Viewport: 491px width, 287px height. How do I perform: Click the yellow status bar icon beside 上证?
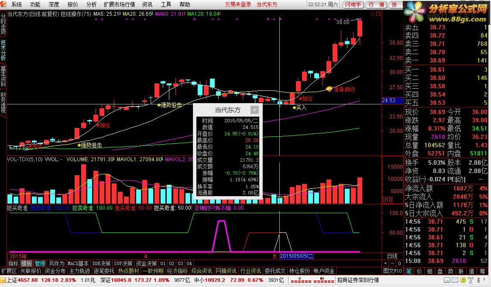(3, 280)
